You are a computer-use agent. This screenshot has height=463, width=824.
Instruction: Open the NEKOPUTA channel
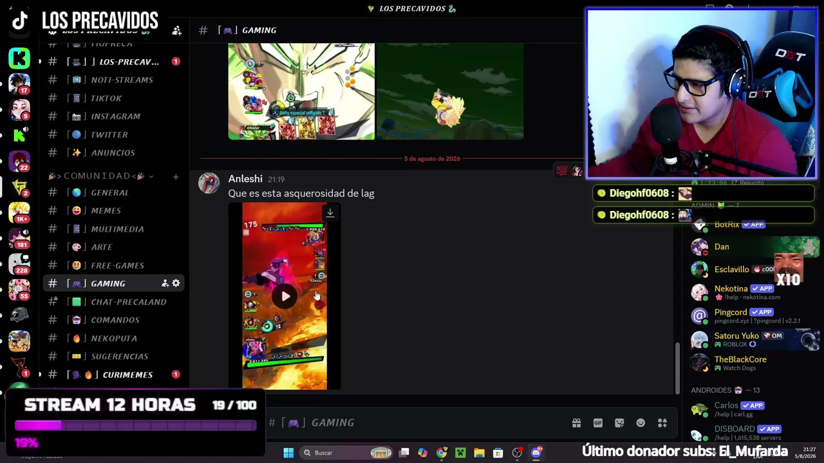tap(113, 338)
